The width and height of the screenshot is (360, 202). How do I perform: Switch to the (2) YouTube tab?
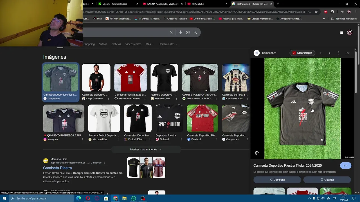(x=207, y=4)
